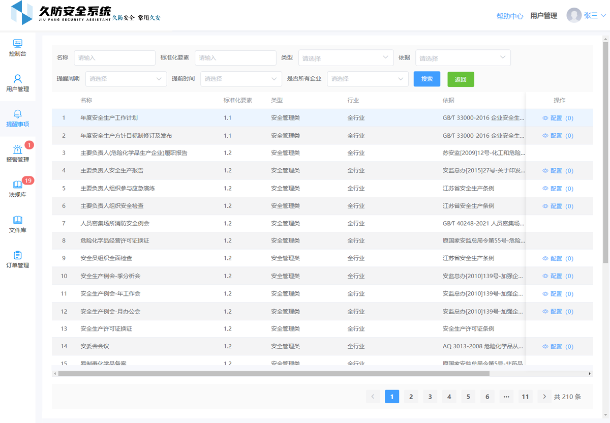610x423 pixels.
Task: Click cell AQ 3013-2008 危险化学品从...
Action: point(483,347)
